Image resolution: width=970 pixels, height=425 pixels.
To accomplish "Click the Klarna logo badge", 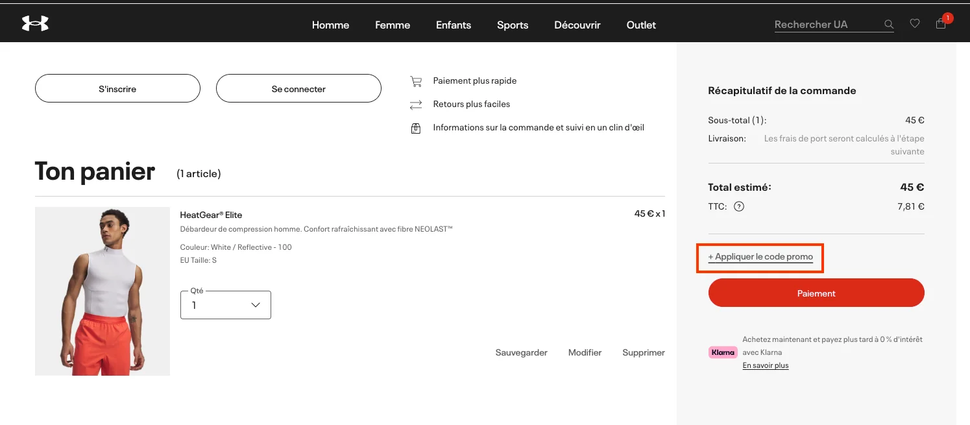I will (x=723, y=352).
